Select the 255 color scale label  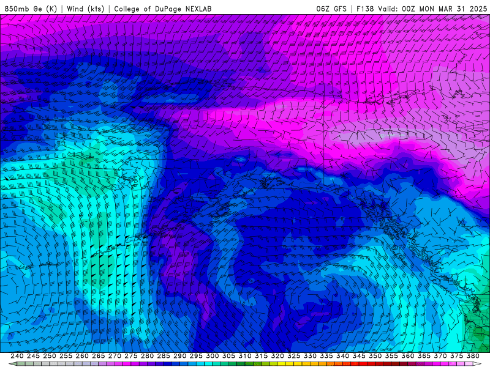click(x=66, y=356)
